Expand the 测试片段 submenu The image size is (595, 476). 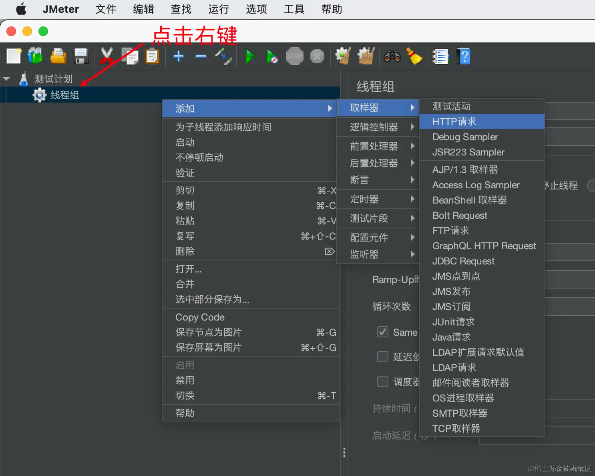(378, 218)
